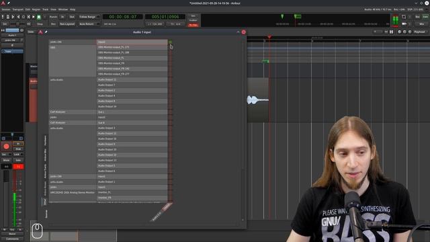Start playback with the play icon

click(x=34, y=17)
